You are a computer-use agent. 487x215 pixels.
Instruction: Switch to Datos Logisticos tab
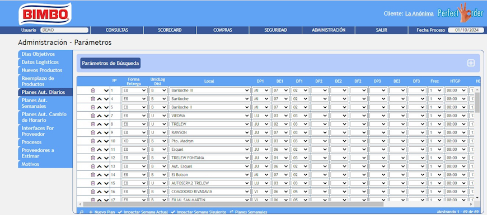pyautogui.click(x=45, y=63)
